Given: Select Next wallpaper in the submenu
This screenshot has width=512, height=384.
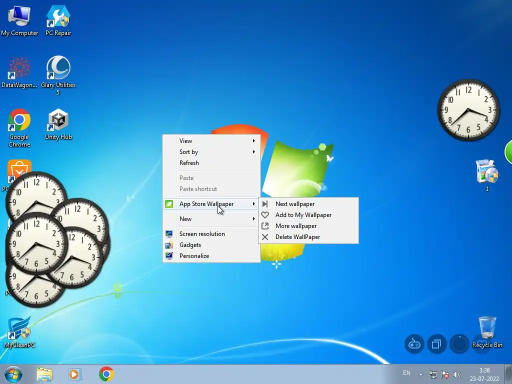Looking at the screenshot, I should point(308,204).
